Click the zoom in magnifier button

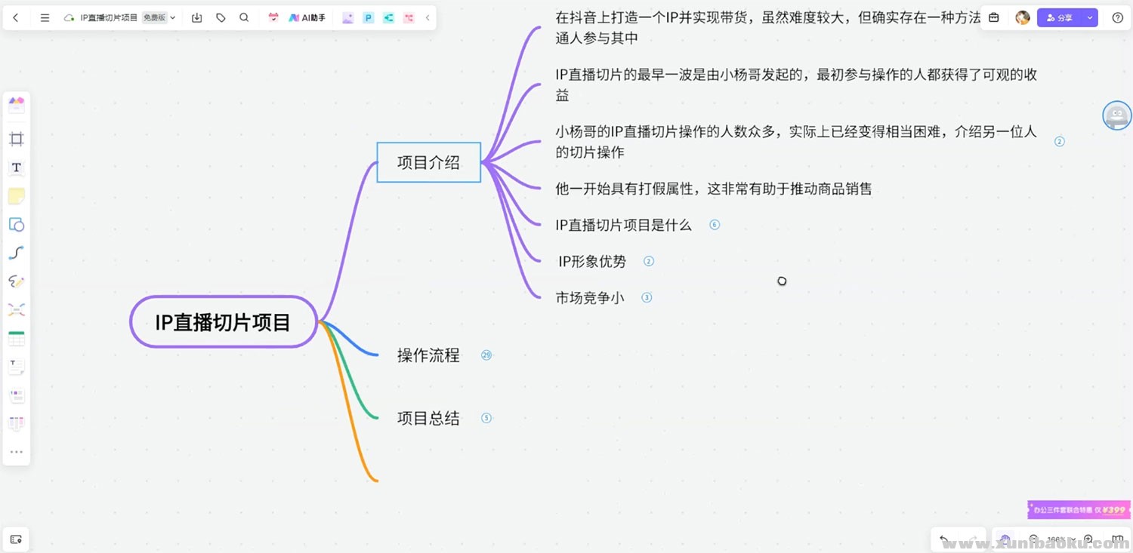[1088, 539]
